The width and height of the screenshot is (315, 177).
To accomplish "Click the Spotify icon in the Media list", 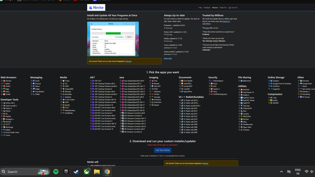I will coord(63,105).
